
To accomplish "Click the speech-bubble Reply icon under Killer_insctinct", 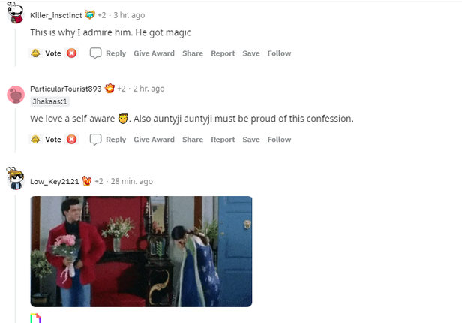I will (95, 53).
